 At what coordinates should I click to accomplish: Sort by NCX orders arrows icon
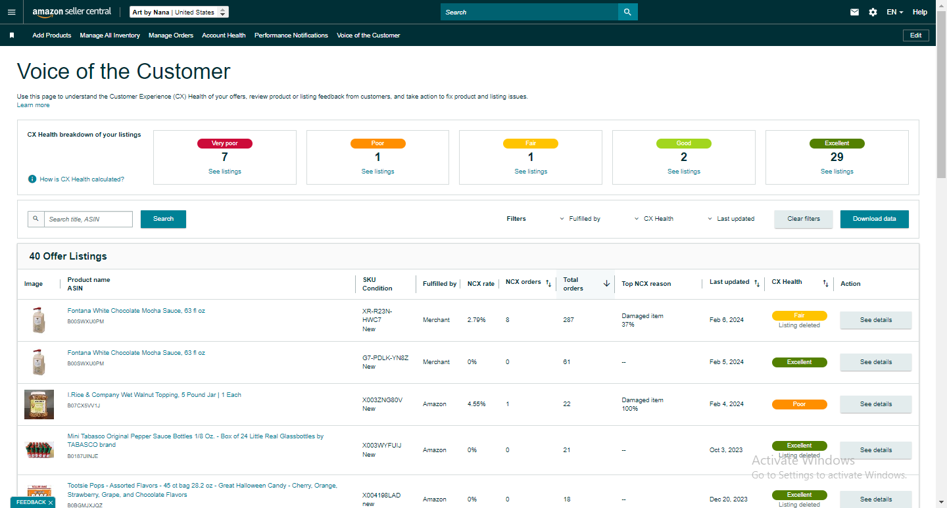pos(548,283)
